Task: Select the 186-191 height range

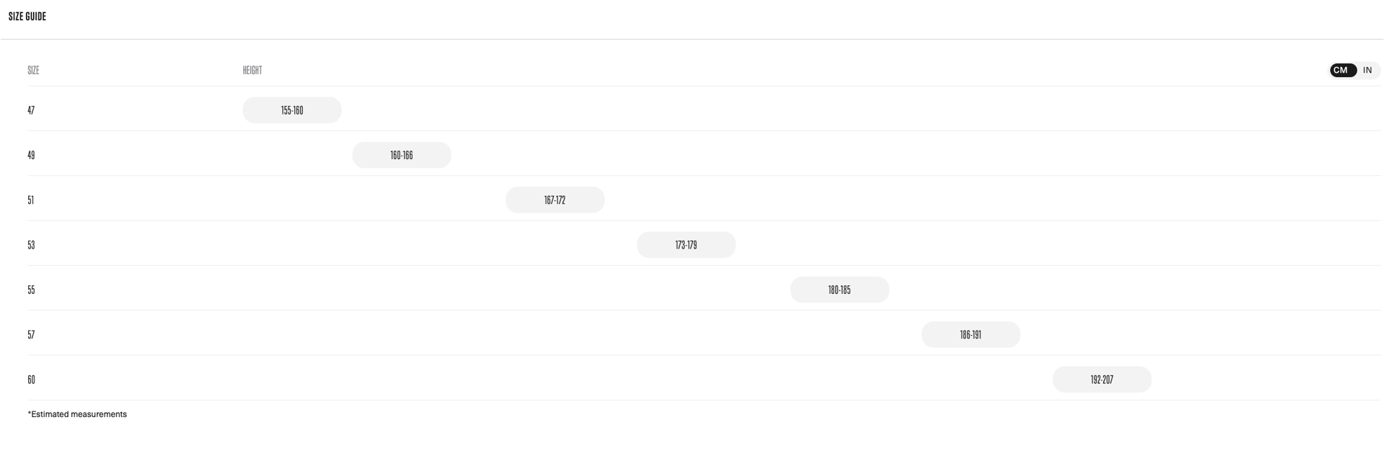Action: click(x=970, y=335)
